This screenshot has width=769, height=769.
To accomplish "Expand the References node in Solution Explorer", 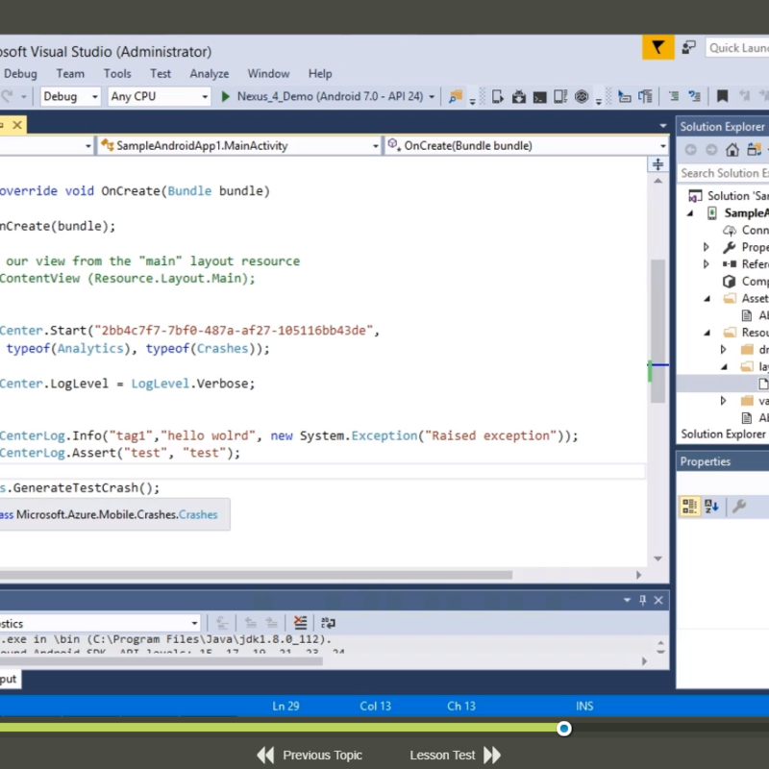I will (x=707, y=264).
